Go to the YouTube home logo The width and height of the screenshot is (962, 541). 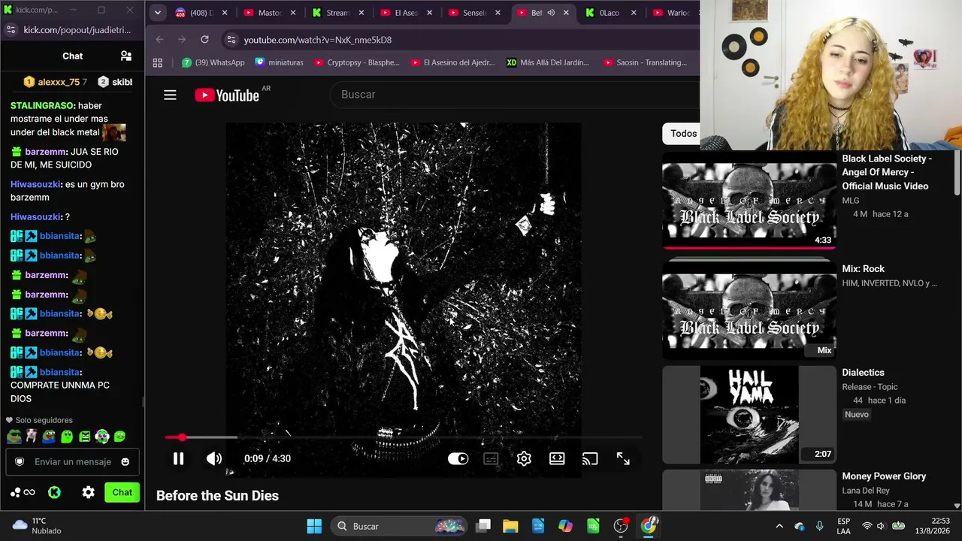(x=227, y=95)
